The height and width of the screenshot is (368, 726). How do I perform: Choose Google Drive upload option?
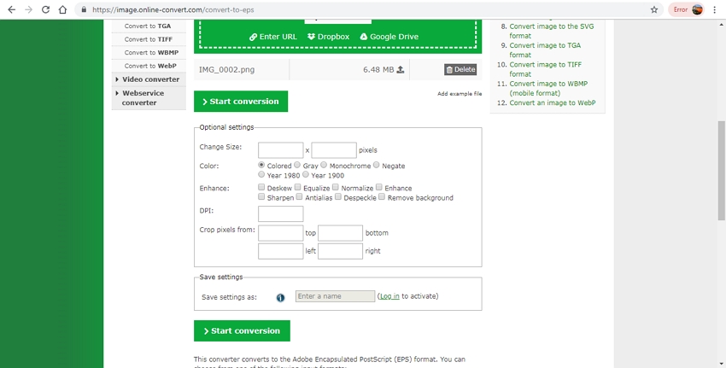(x=389, y=37)
